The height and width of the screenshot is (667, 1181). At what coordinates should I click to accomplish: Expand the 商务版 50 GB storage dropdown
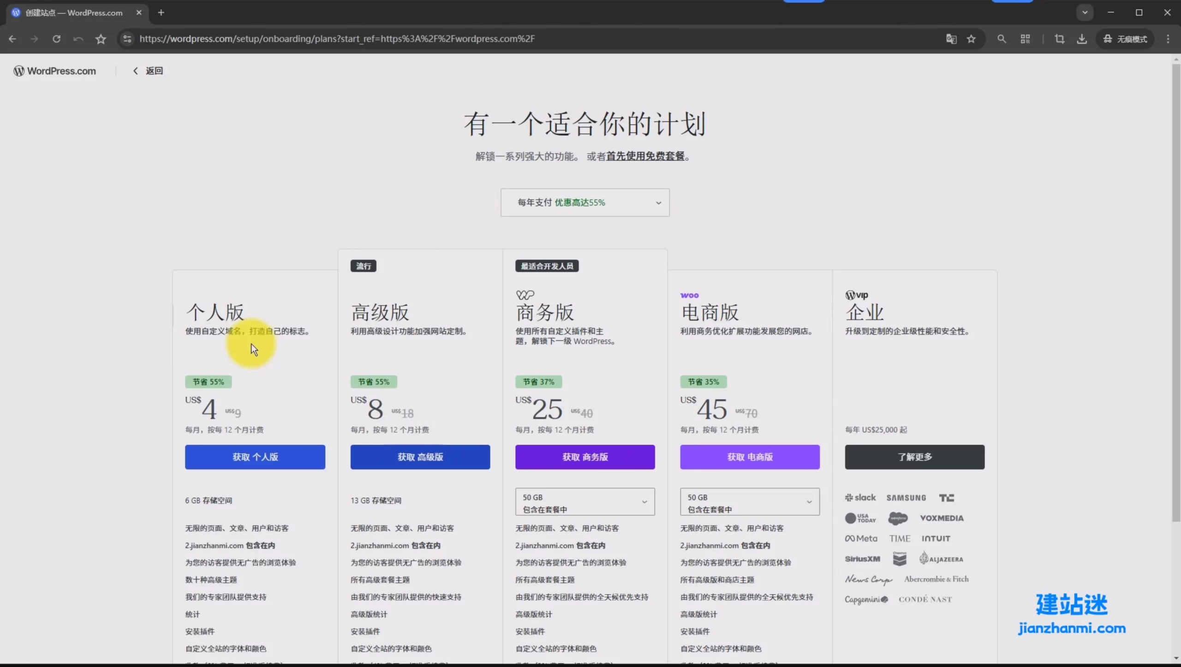[x=585, y=502]
